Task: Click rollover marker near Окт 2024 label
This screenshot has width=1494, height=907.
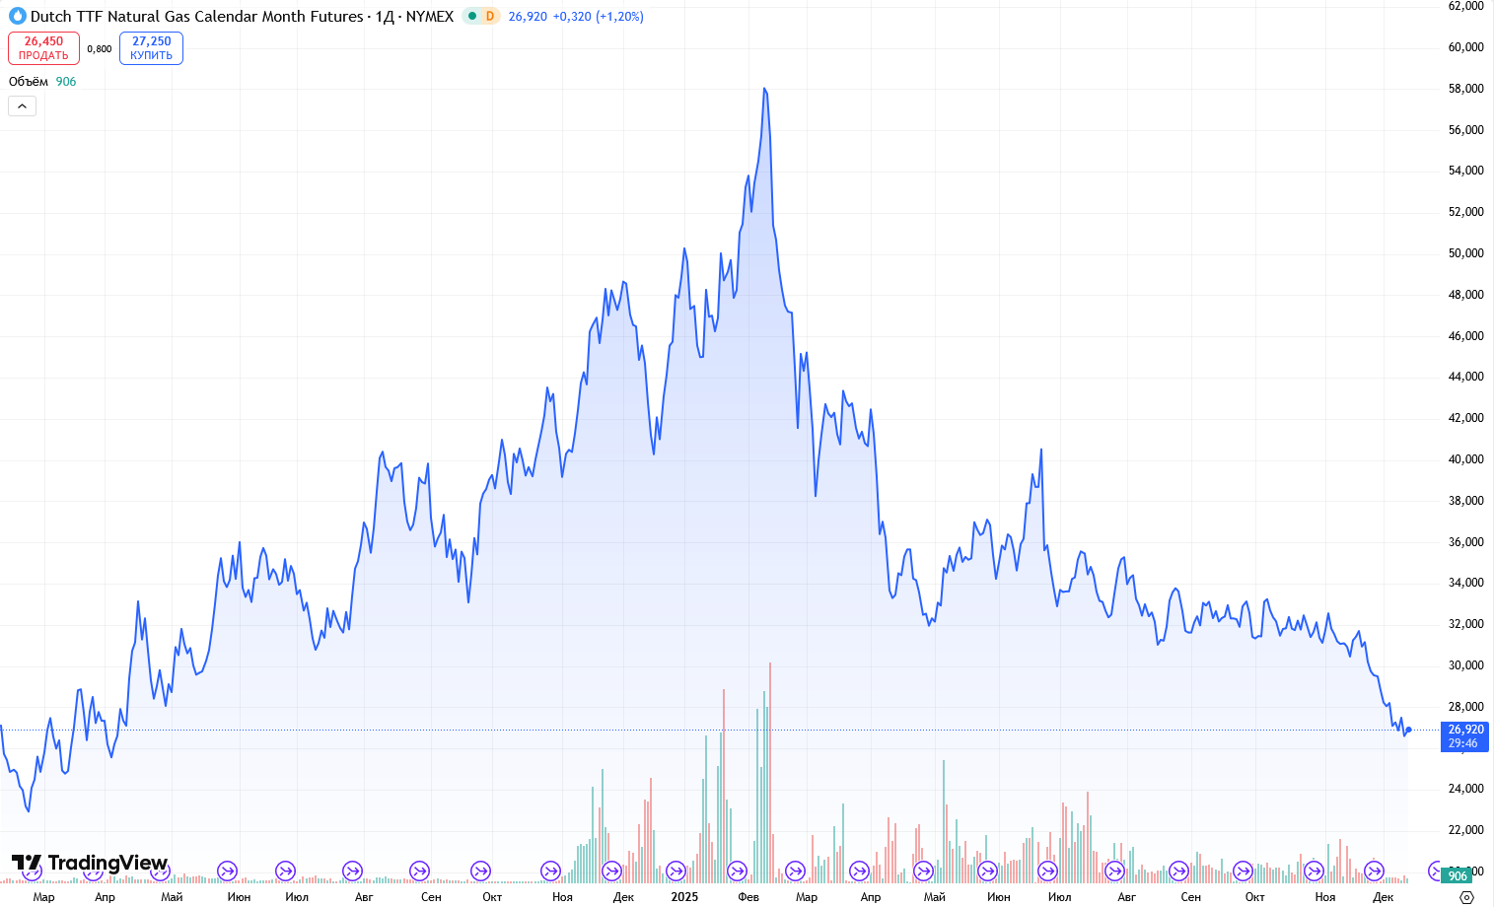Action: click(480, 871)
